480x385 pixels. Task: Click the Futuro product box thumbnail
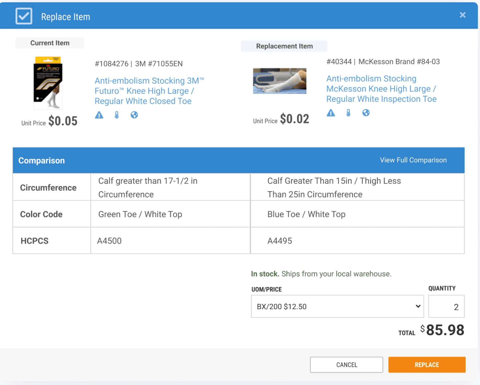click(x=48, y=83)
